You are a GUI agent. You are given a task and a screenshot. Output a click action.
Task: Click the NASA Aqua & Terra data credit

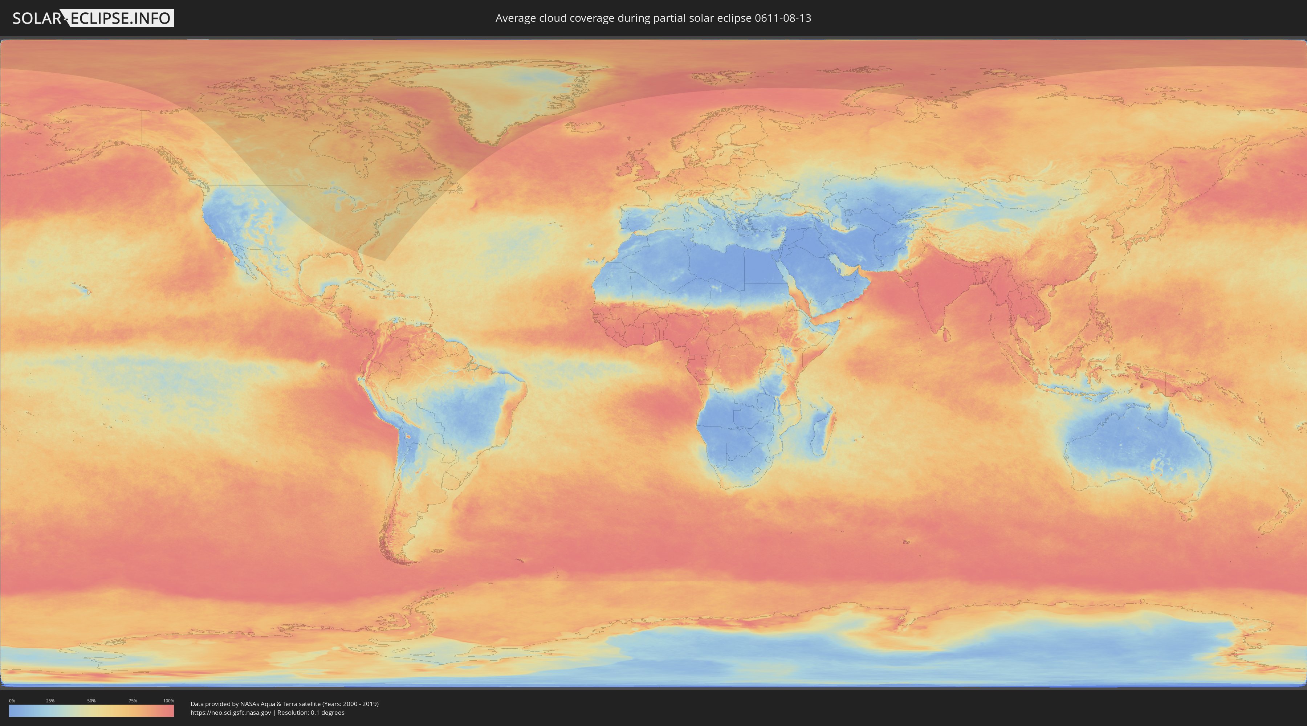pos(284,704)
